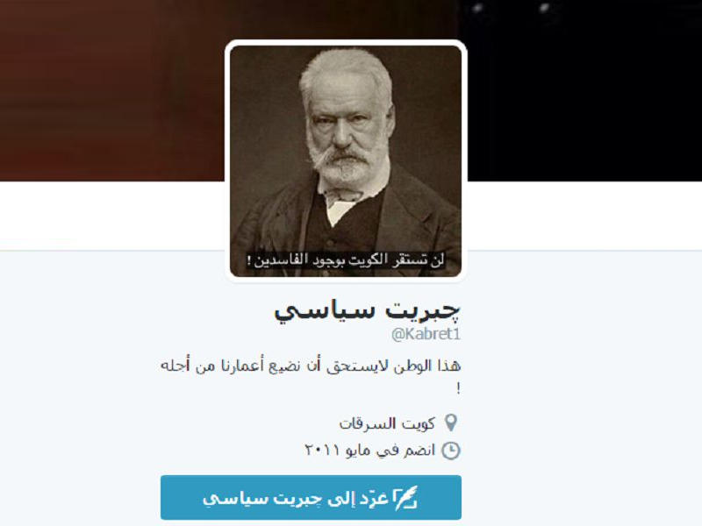Click the joined date انضم في مايو ٢٠١١
This screenshot has height=526, width=702.
(x=369, y=450)
